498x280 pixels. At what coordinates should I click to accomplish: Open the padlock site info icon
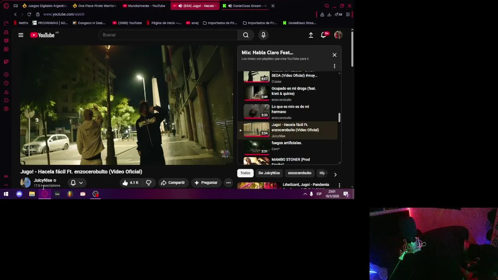tap(38, 14)
